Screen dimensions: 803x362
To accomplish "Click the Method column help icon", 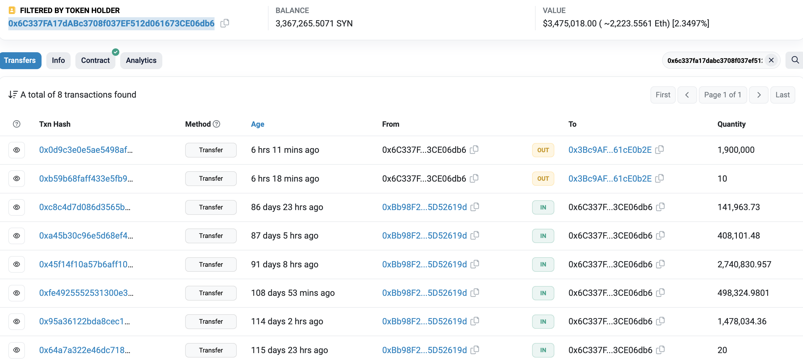I will (x=216, y=124).
